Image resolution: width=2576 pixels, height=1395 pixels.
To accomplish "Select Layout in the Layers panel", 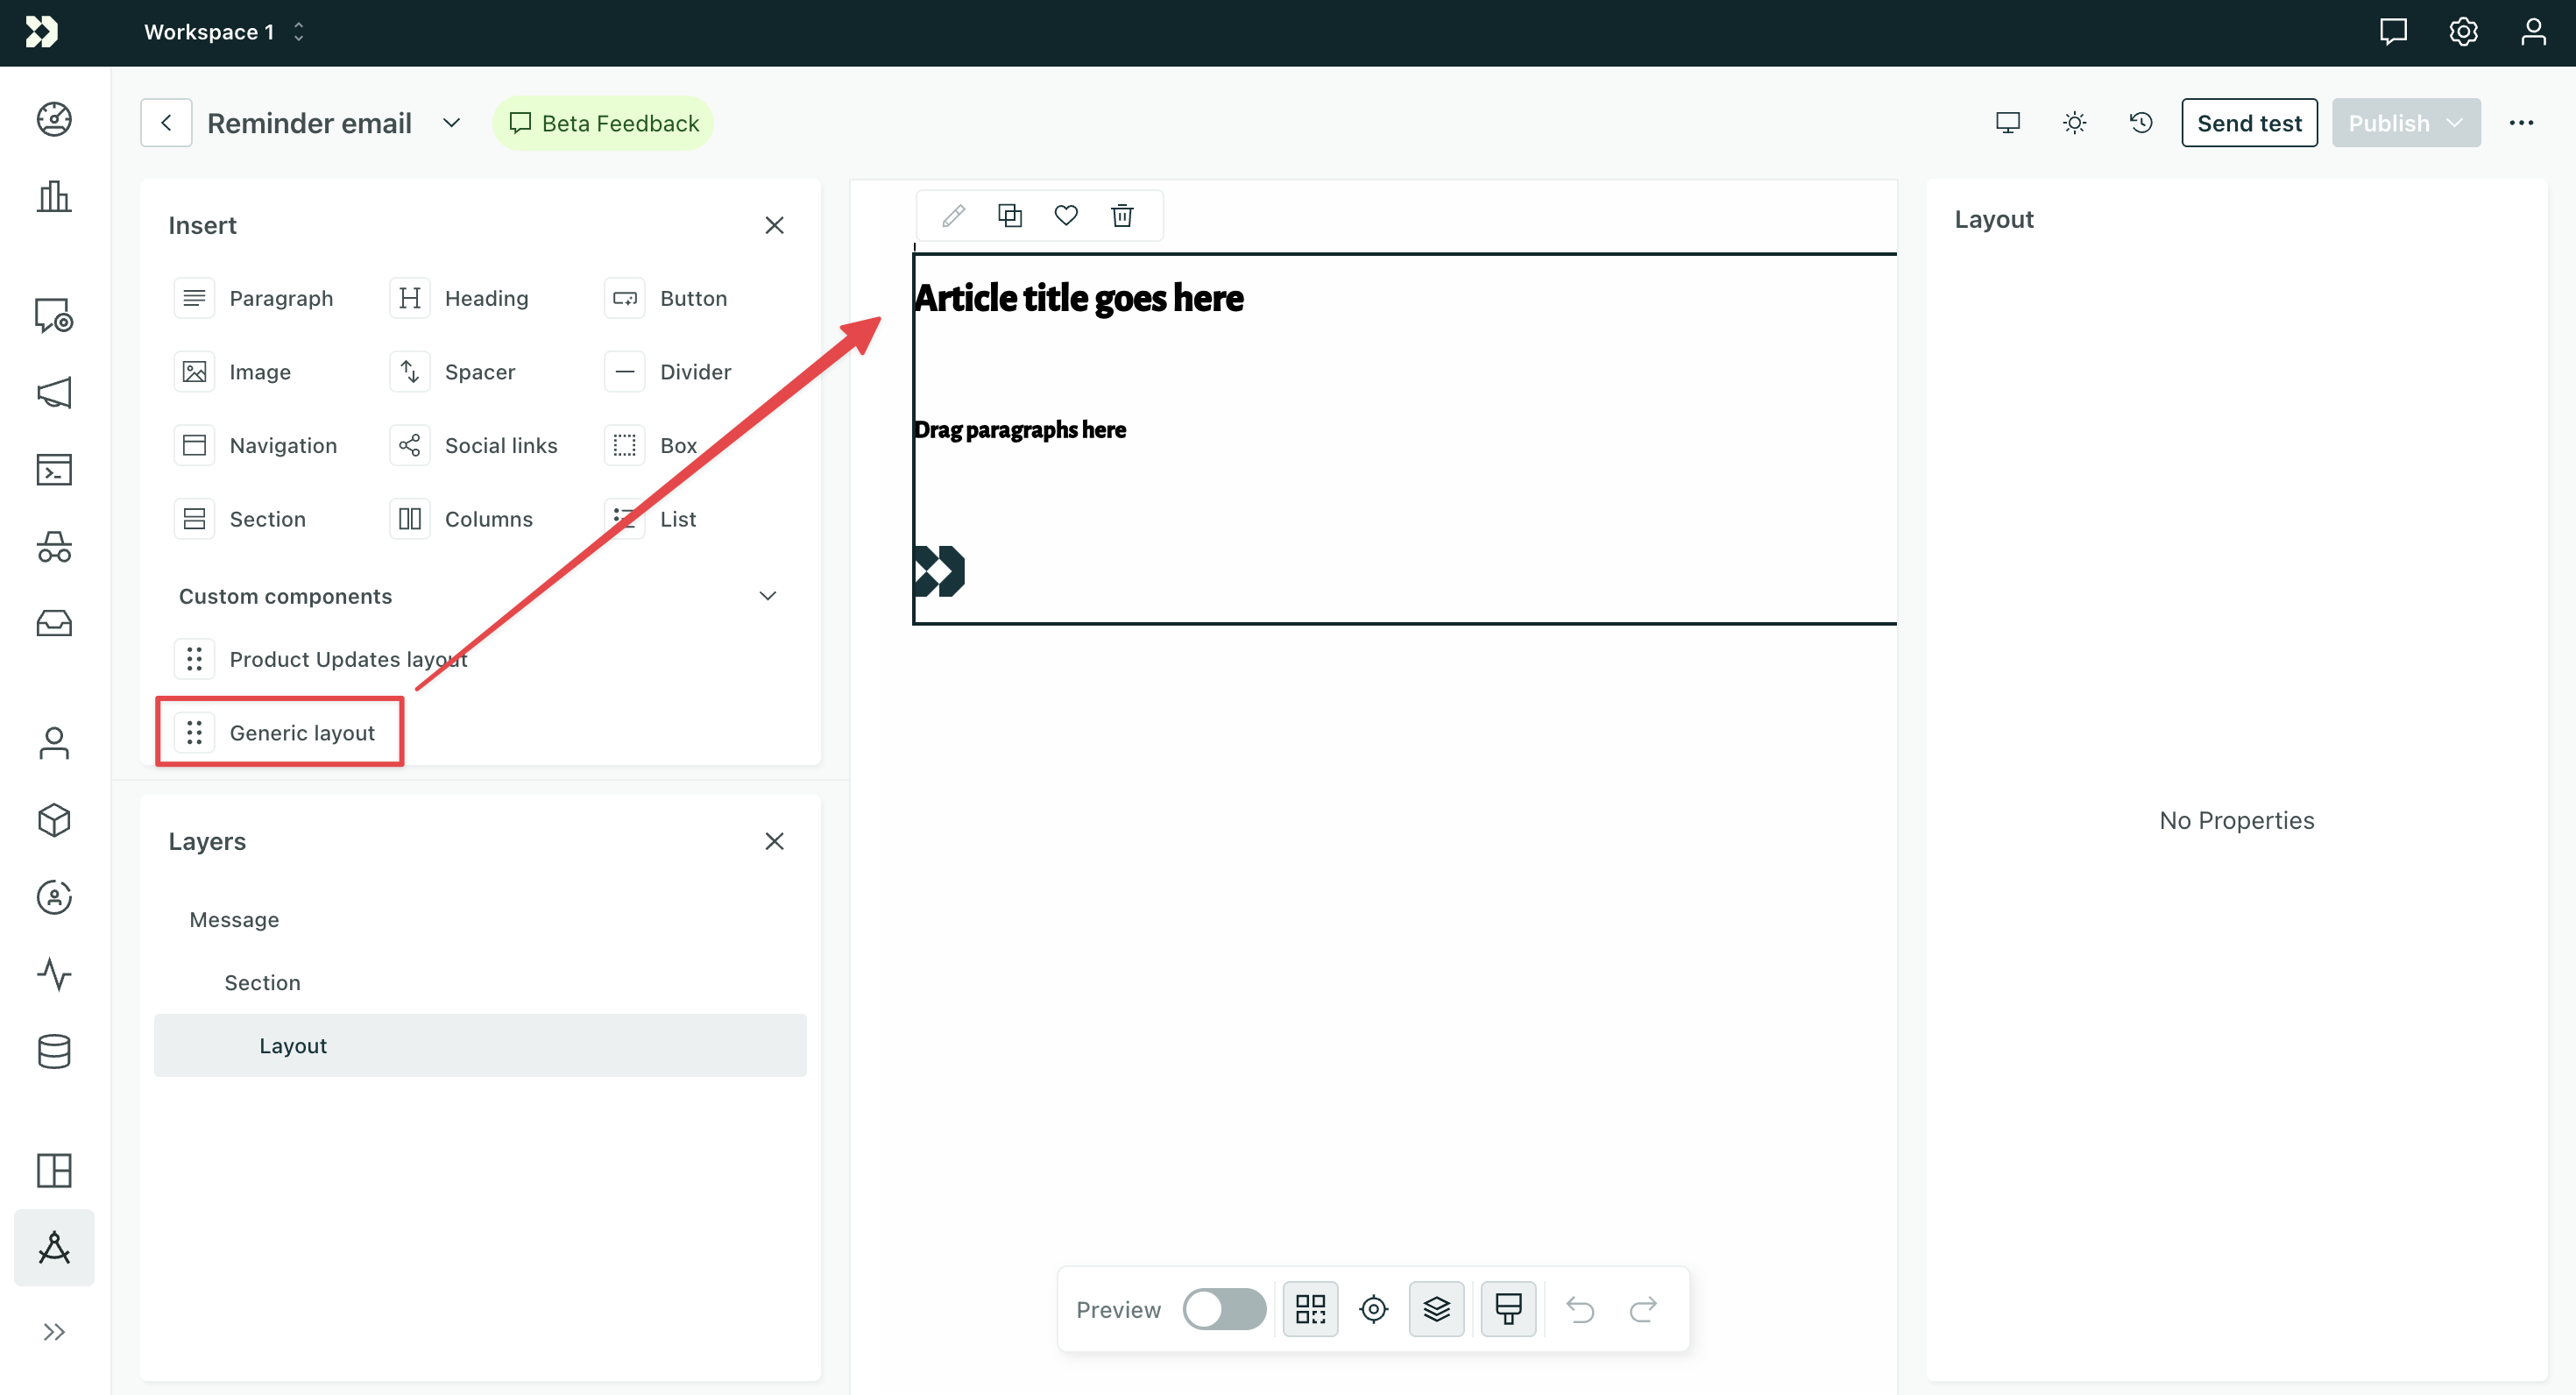I will click(292, 1045).
